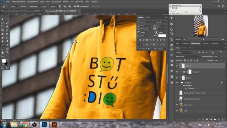Open the layer fill dropdown arrow
The image size is (227, 128).
[220, 60]
